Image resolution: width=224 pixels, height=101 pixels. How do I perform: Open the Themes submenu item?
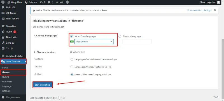(x=6, y=72)
